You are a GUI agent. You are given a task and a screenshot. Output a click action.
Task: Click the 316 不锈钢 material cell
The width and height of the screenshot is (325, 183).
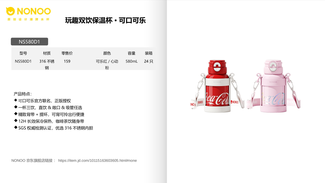47,64
